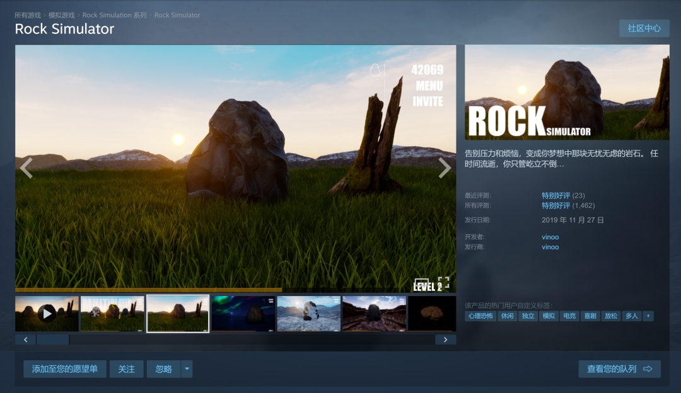Select the aurora night screenshot thumbnail
This screenshot has height=393, width=681.
tap(243, 314)
